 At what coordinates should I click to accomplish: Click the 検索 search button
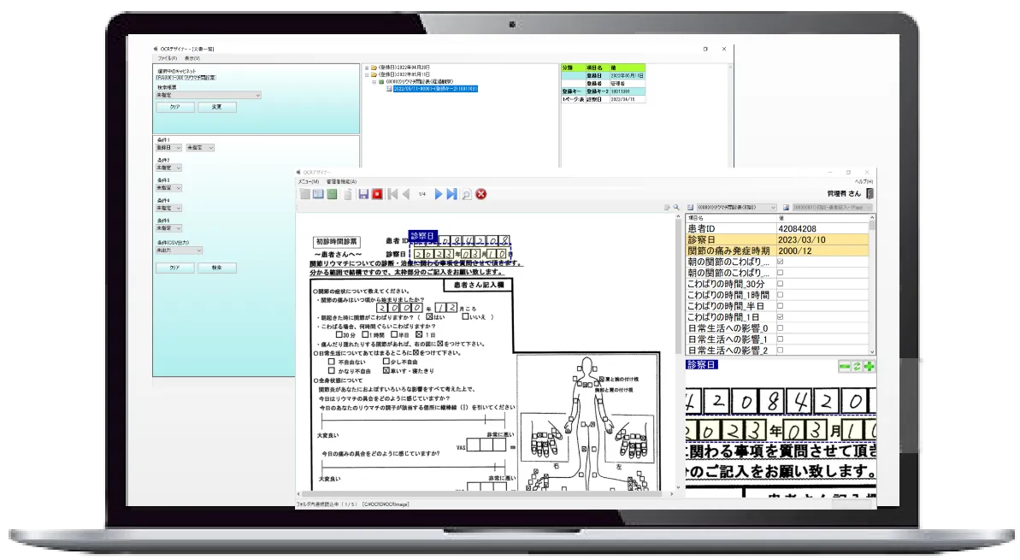(216, 268)
